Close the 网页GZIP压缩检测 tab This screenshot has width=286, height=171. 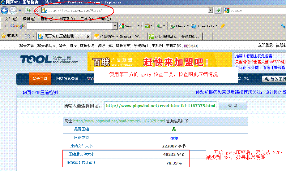[88, 37]
